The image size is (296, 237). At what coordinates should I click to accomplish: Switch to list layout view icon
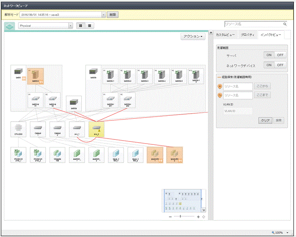tap(90, 26)
